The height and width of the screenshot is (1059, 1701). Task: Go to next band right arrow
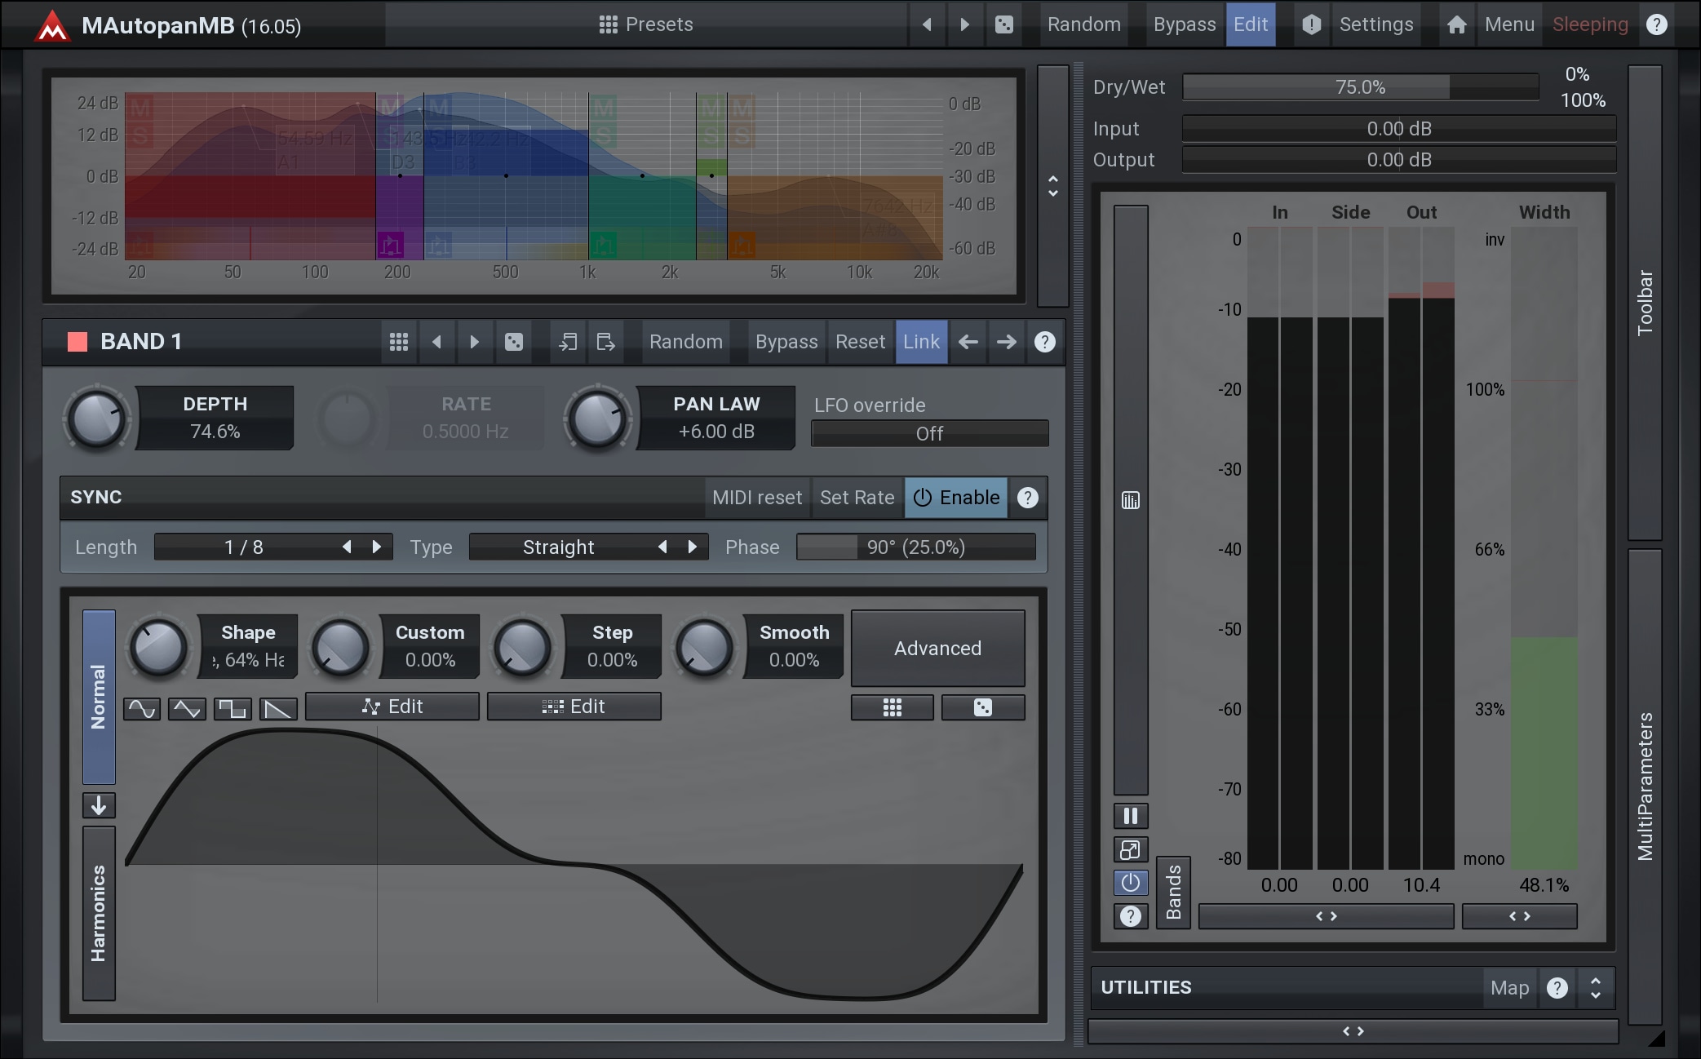(x=1007, y=342)
